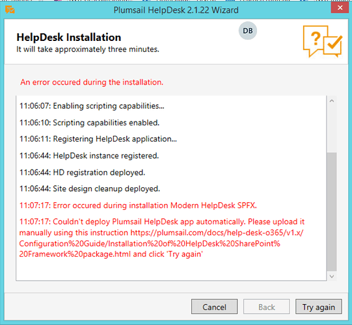Click the log's vertical scrollbar thumb
Image resolution: width=352 pixels, height=325 pixels.
[332, 212]
